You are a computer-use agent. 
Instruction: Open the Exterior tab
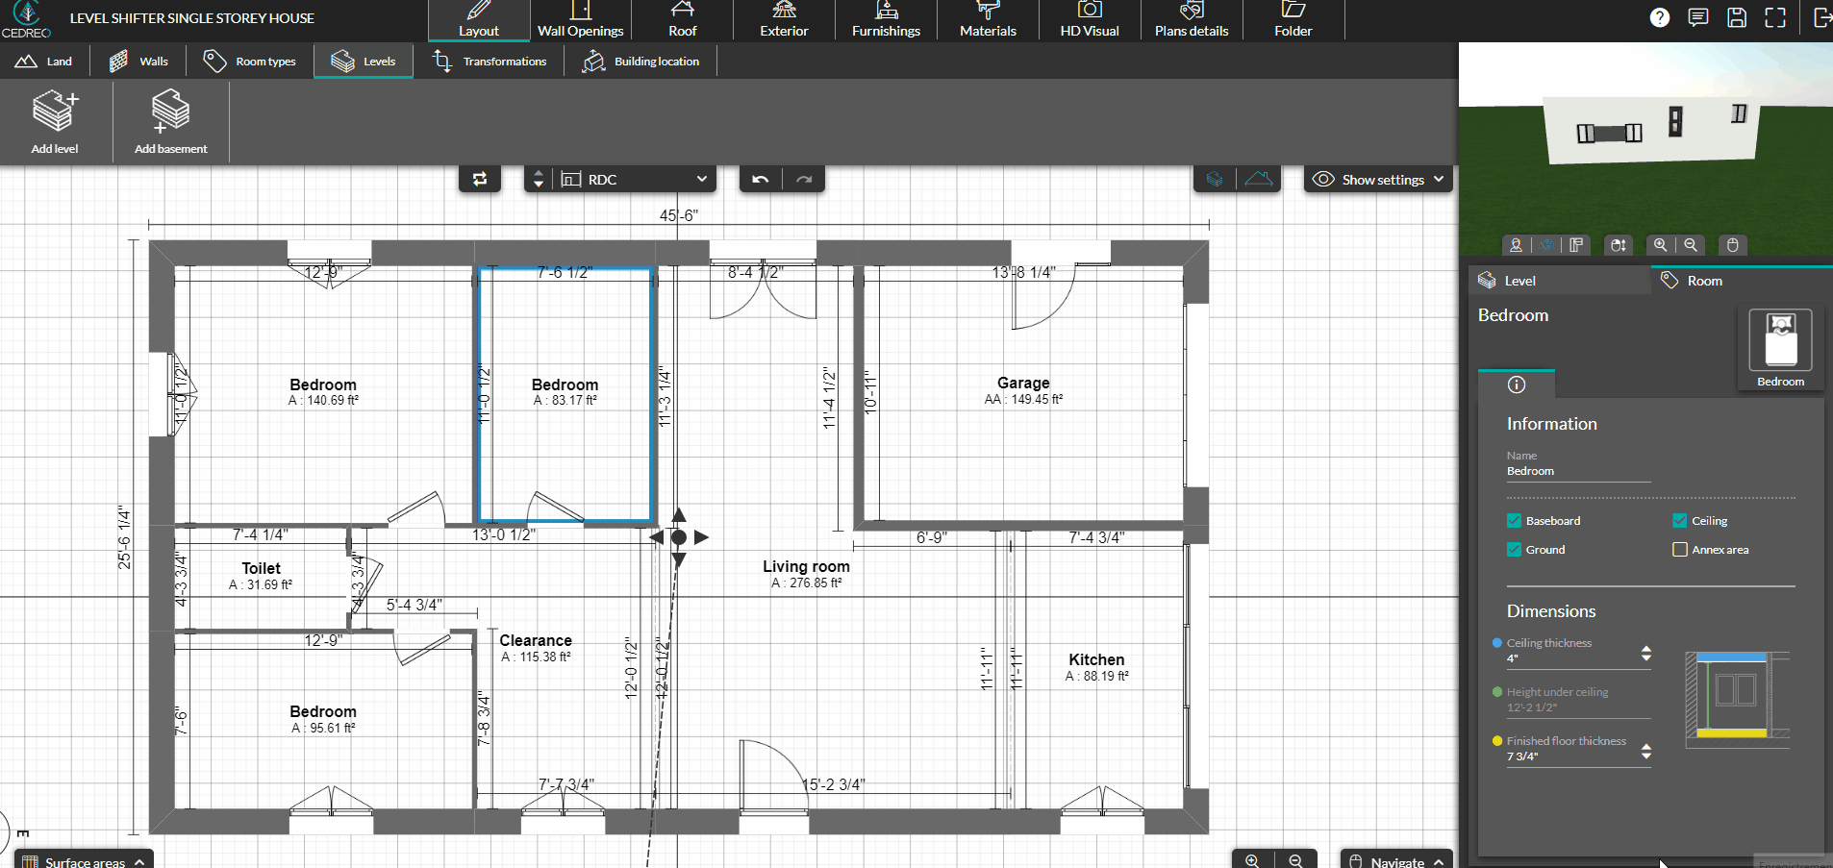pos(785,20)
